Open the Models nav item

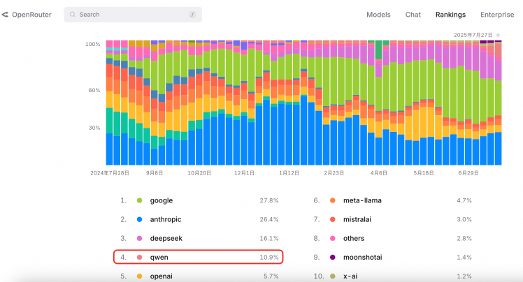pos(378,15)
